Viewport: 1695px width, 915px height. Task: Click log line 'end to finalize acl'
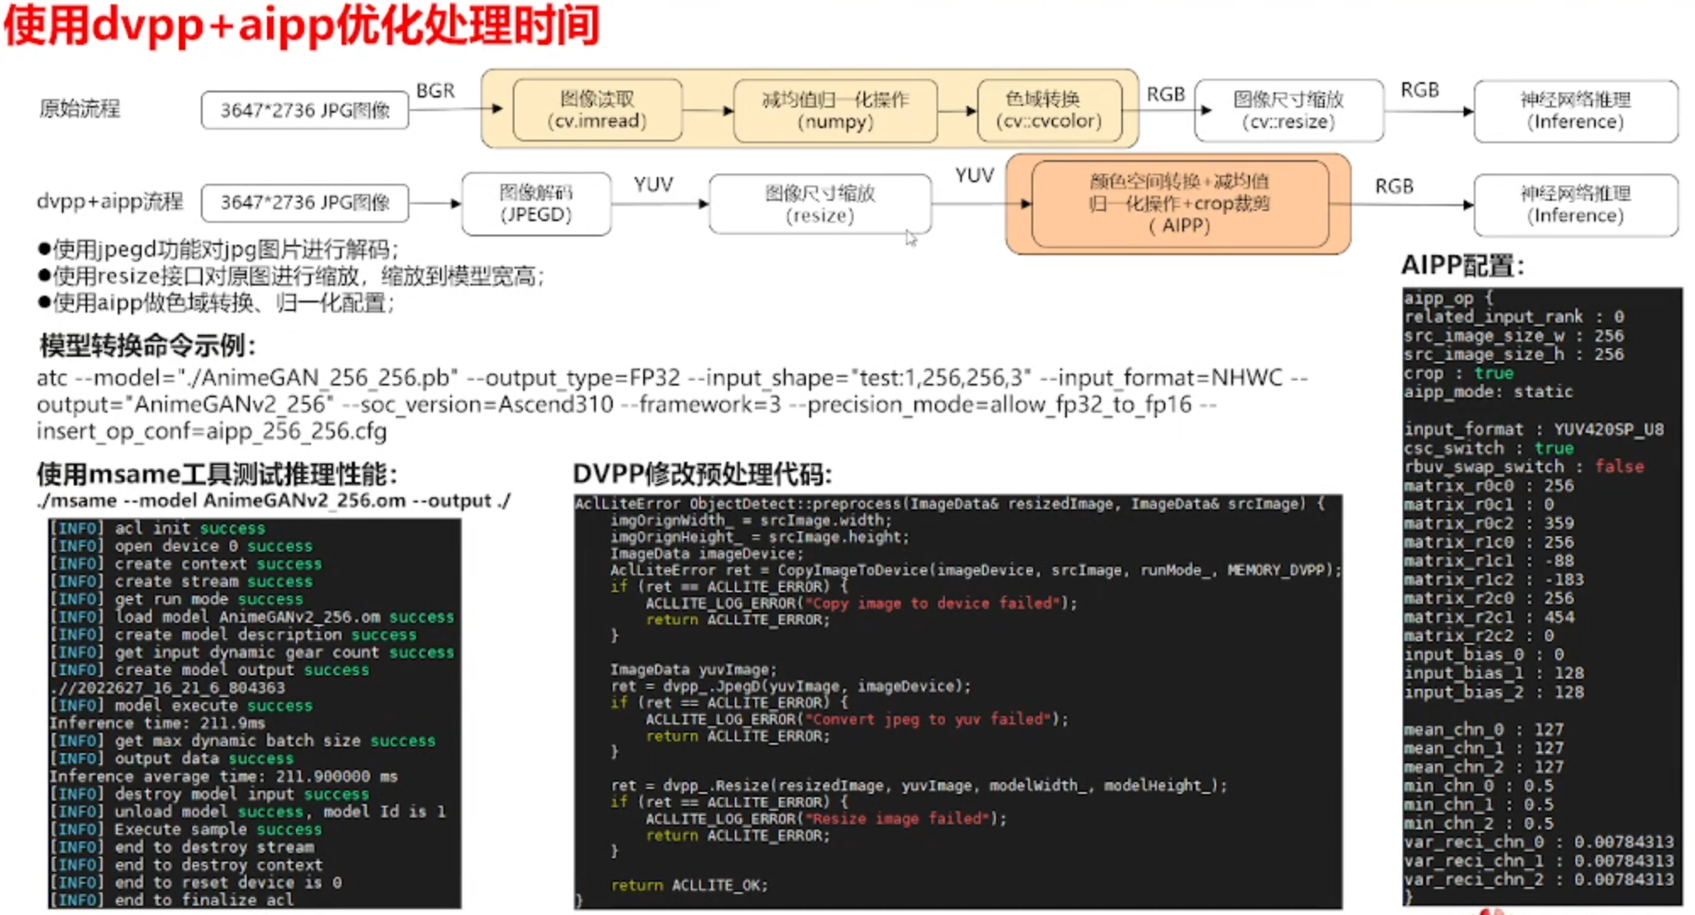[x=172, y=900]
